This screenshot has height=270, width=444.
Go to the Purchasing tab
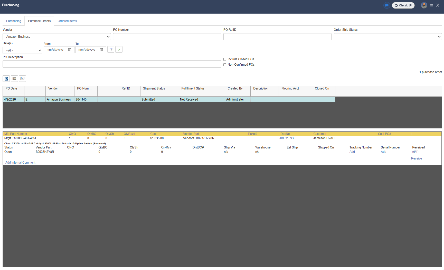tap(14, 21)
